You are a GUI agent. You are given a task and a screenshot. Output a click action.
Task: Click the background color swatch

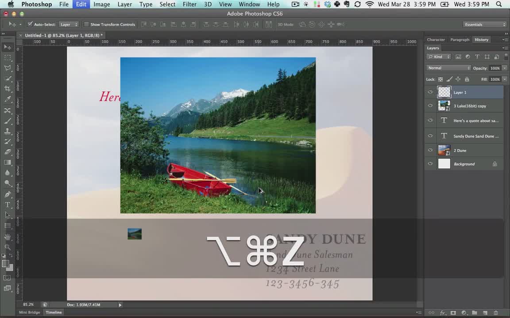point(11,268)
